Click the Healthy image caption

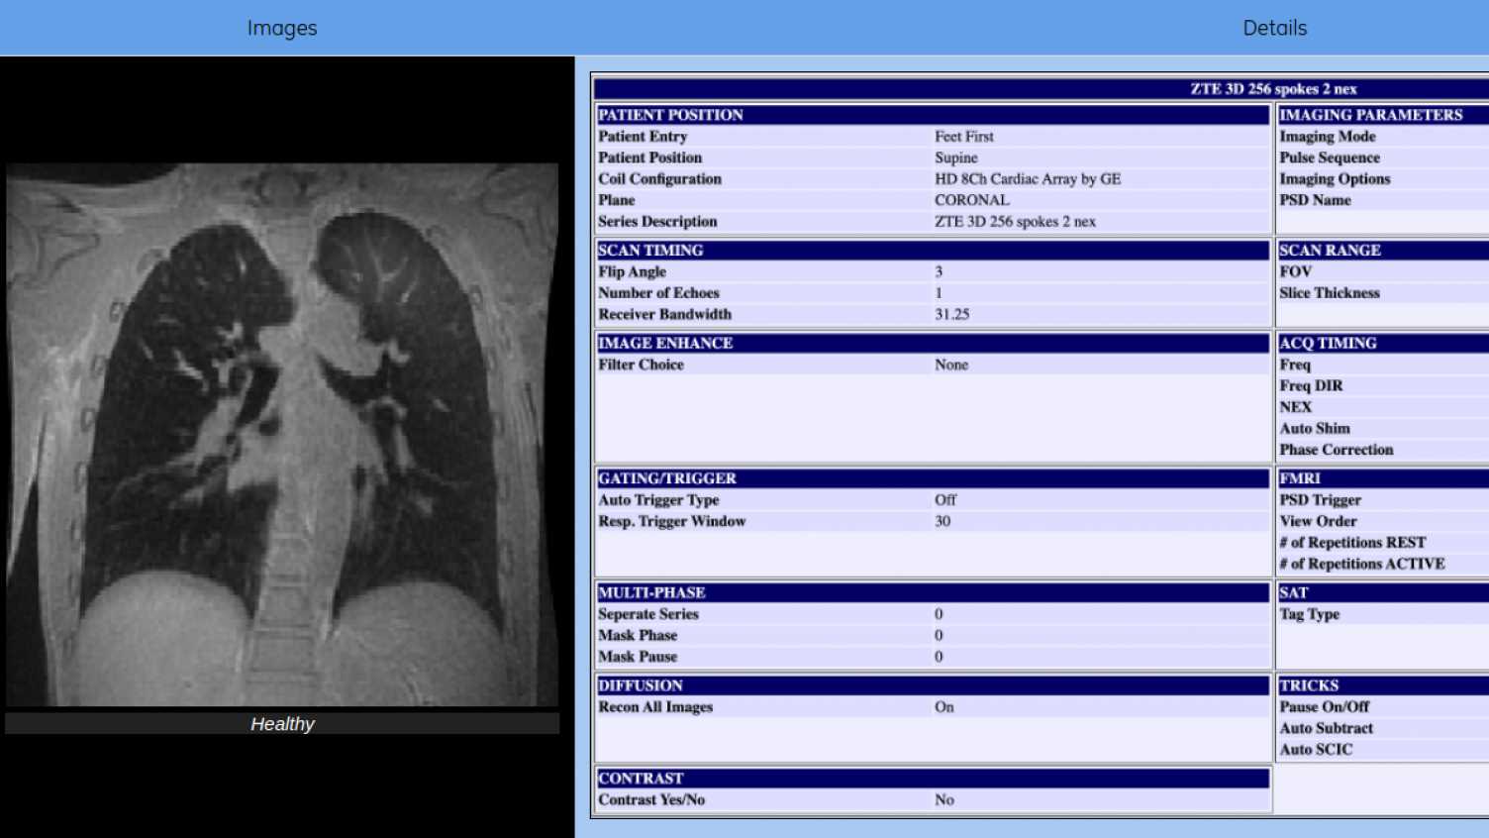282,724
